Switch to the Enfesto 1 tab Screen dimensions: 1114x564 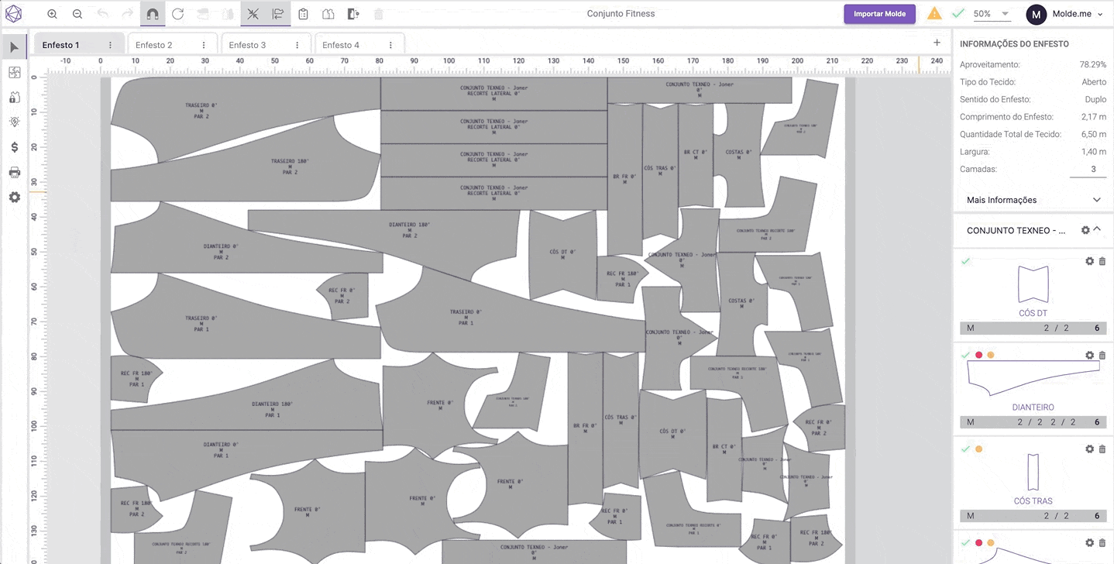coord(61,45)
